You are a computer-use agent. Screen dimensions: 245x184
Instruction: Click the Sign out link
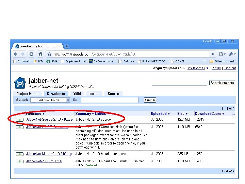pyautogui.click(x=230, y=68)
